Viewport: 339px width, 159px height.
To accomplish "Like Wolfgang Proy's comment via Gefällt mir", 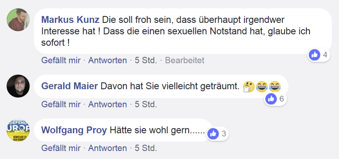I will 61,148.
